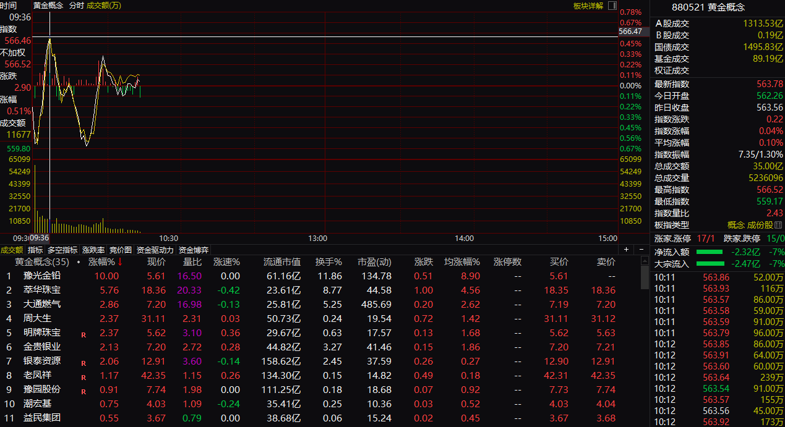Image resolution: width=785 pixels, height=427 pixels.
Task: Switch to the 多空指标 tab
Action: [62, 250]
